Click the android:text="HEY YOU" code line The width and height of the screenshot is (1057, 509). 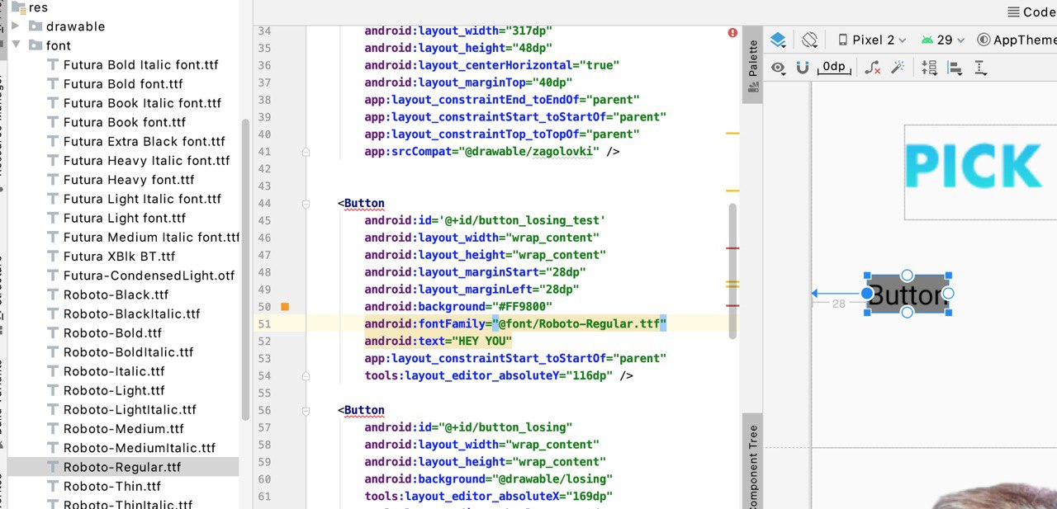(438, 341)
